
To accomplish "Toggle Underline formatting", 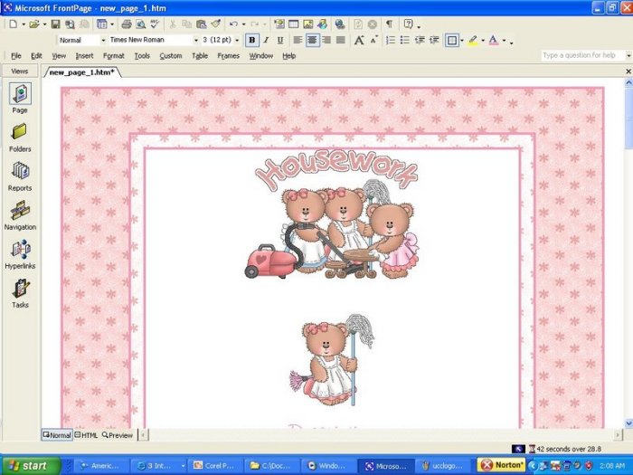I will coord(279,40).
